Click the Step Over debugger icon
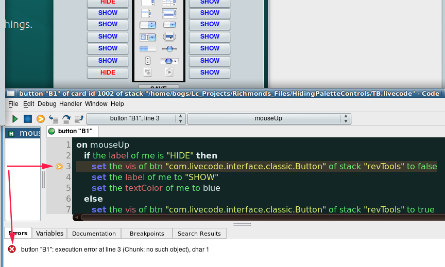 66,119
